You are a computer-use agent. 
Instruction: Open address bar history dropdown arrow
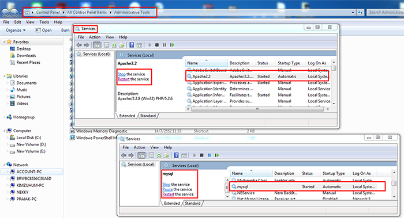353,12
